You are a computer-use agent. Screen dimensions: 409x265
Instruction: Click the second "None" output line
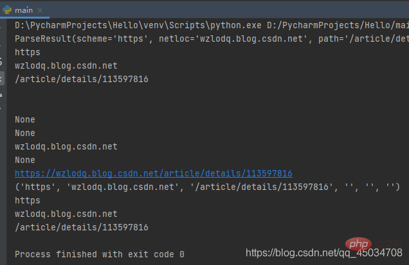(24, 133)
